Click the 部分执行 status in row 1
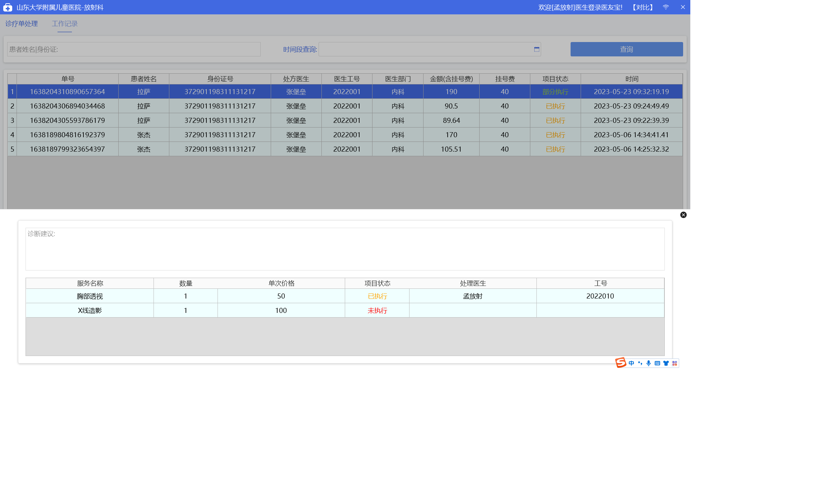This screenshot has width=837, height=481. [x=555, y=92]
